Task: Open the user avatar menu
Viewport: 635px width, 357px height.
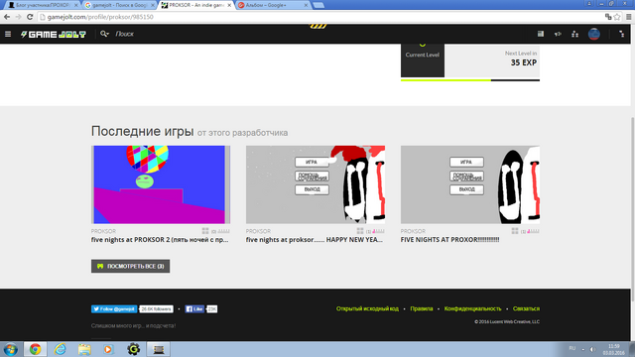Action: coord(593,34)
